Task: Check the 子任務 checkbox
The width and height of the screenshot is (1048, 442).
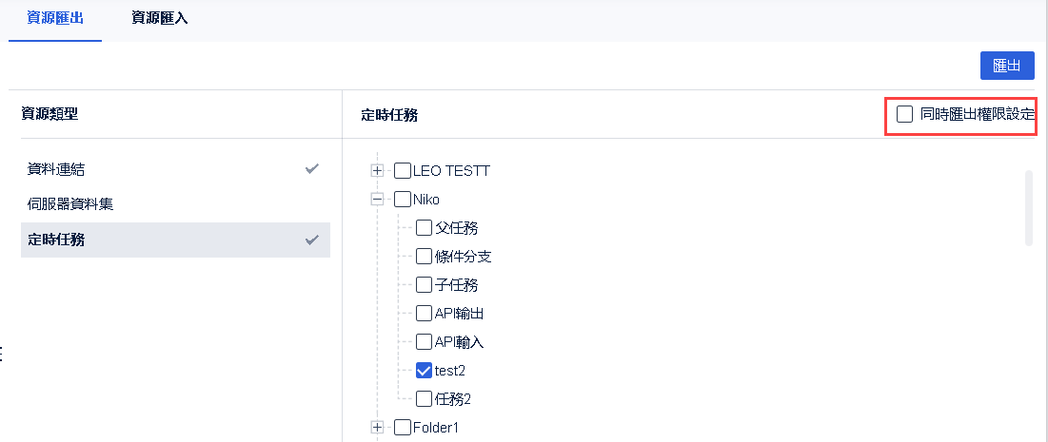Action: click(x=425, y=285)
